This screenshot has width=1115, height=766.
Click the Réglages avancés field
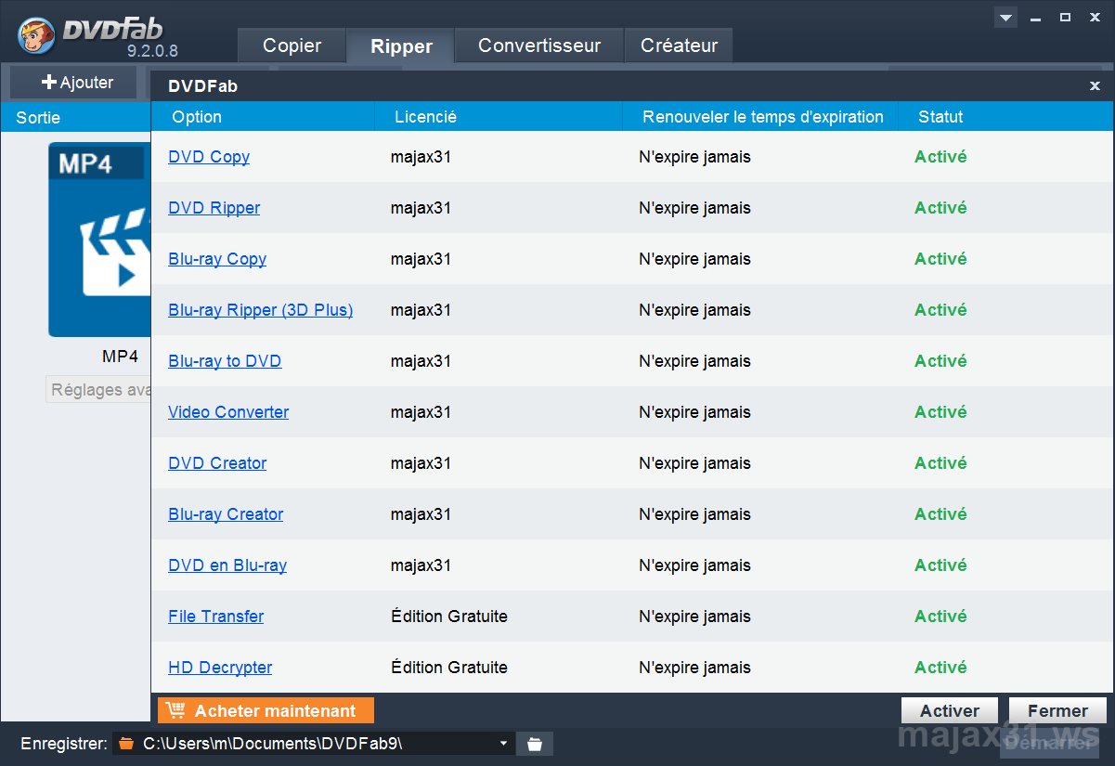click(98, 390)
